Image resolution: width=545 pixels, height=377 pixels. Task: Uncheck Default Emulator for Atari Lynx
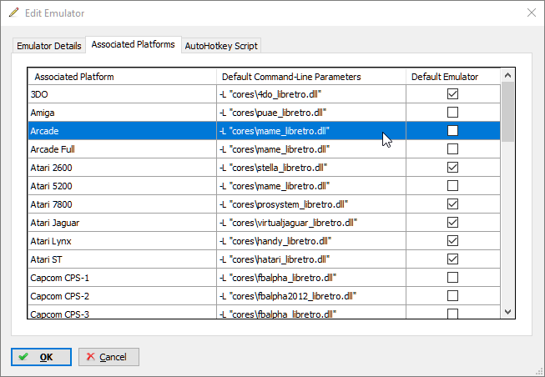point(452,241)
